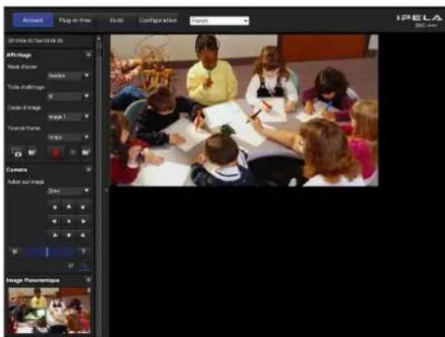Collapse the Image Panoramique panel
Viewport: 445px width, 337px height.
[x=89, y=280]
